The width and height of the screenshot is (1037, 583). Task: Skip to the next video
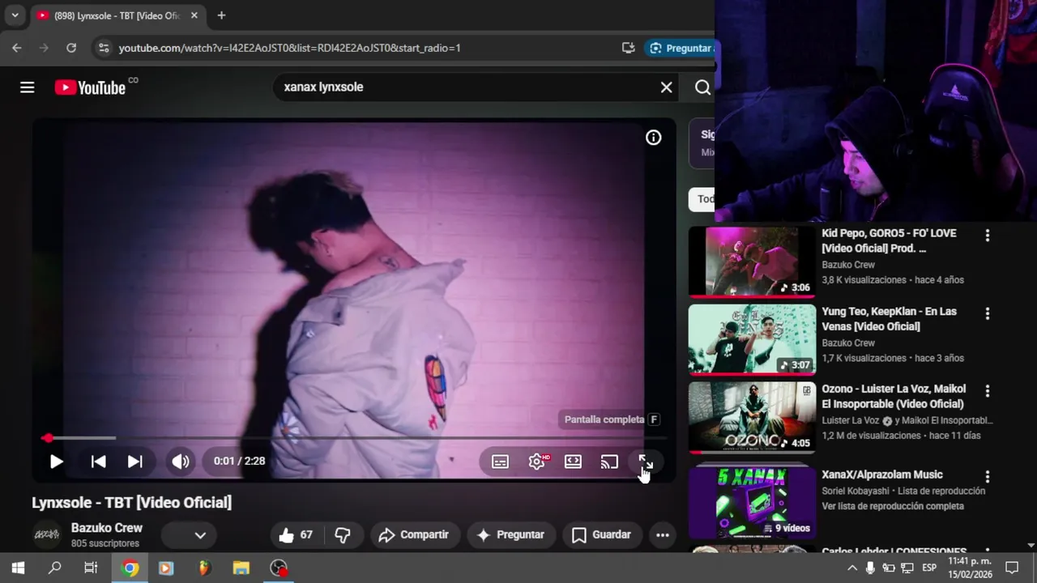134,462
